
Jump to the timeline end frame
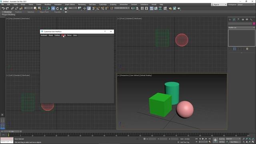pos(210,139)
